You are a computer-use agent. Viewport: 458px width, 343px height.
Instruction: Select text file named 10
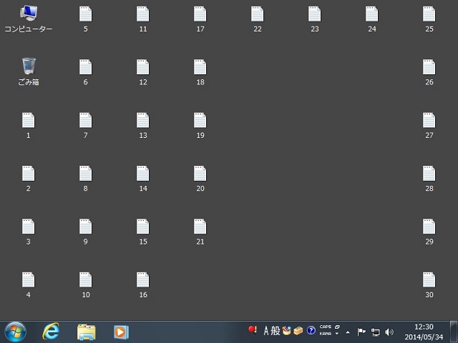click(86, 285)
